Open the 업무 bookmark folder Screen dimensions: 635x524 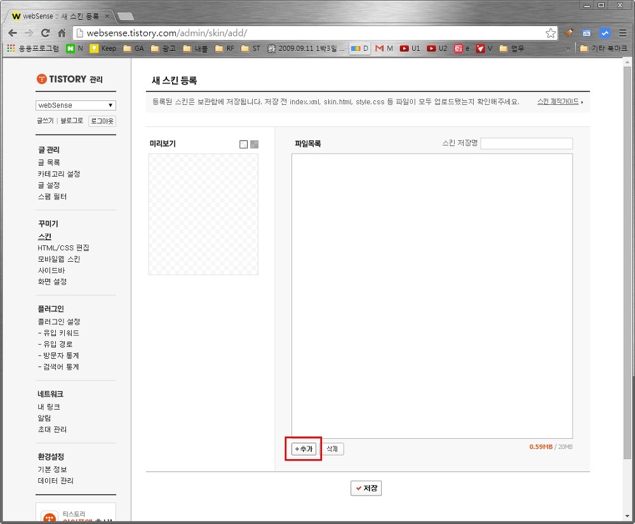512,49
